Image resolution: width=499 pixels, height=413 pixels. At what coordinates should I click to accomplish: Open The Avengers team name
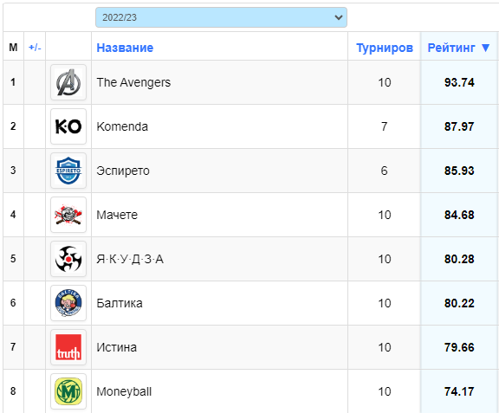pos(133,82)
